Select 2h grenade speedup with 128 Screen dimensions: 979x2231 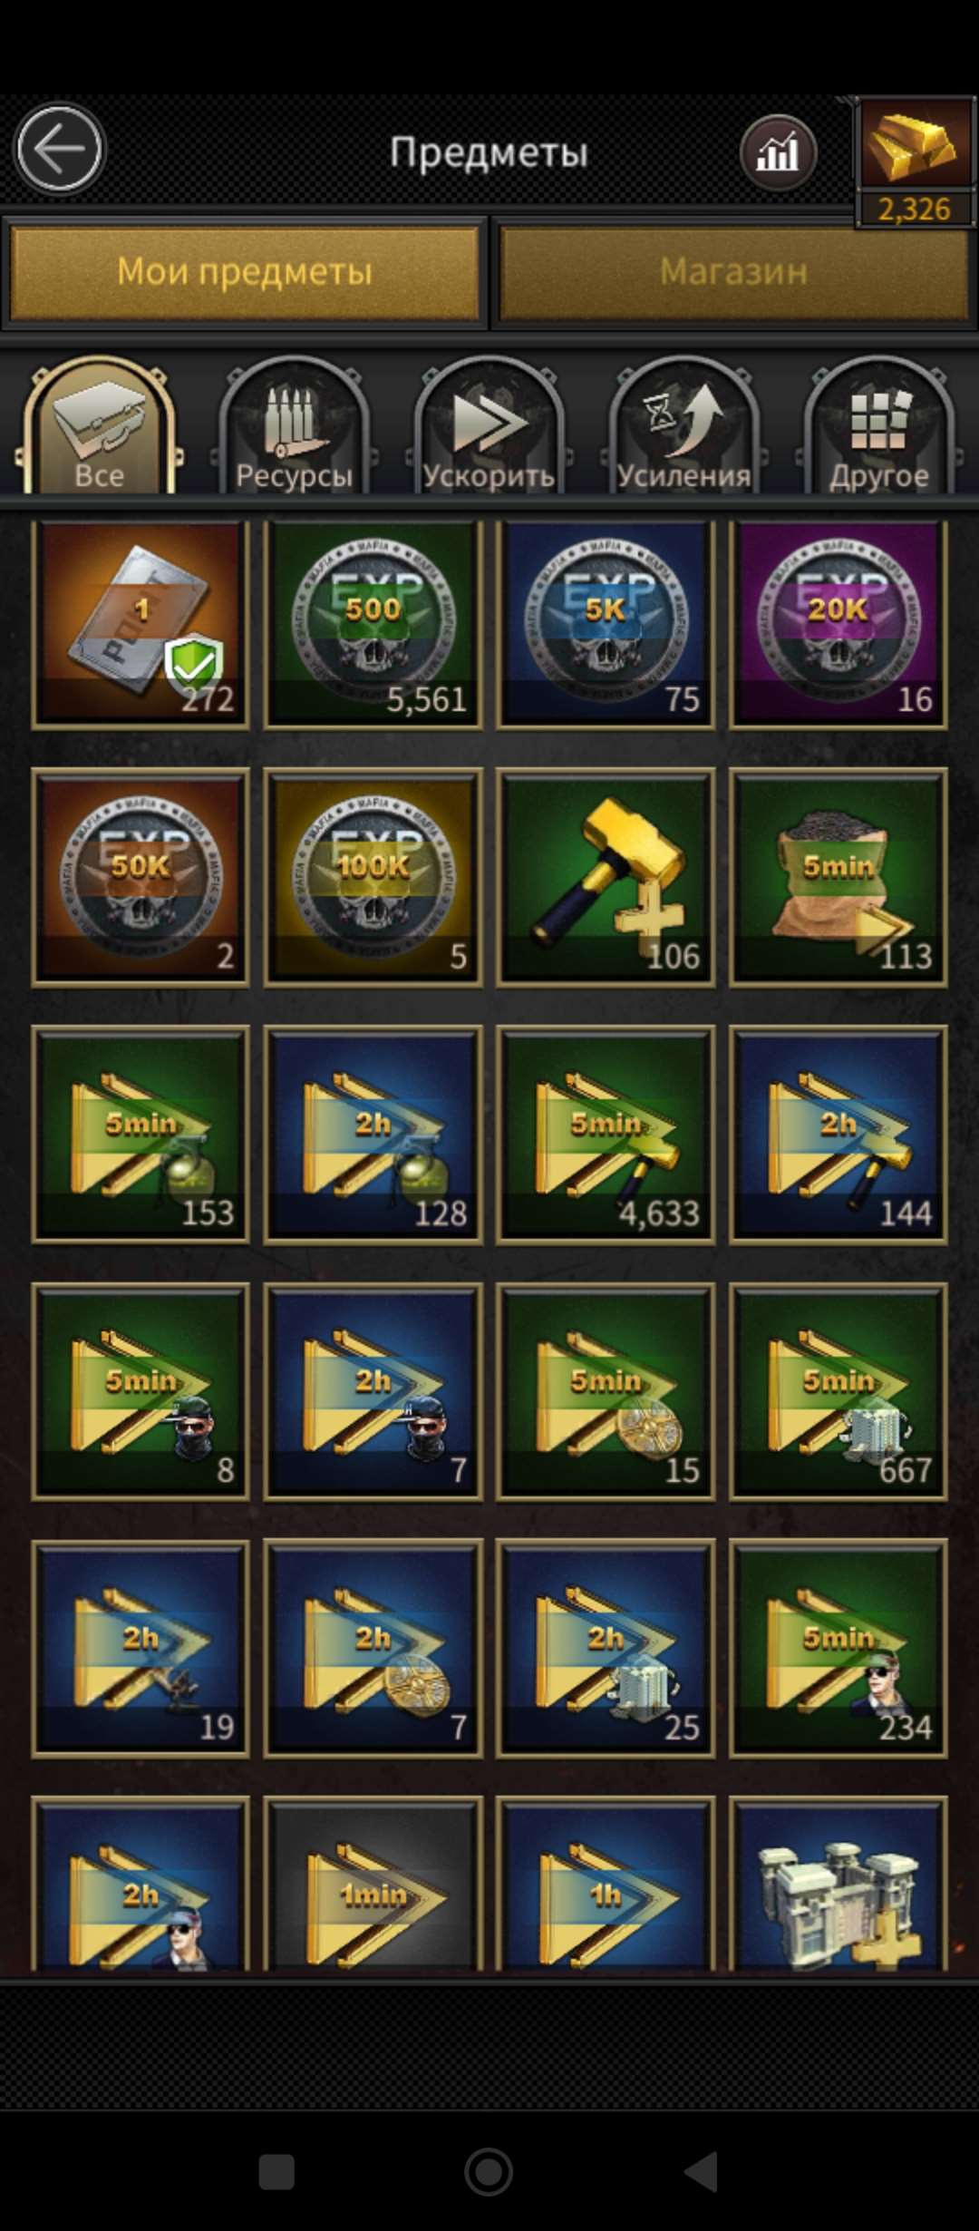pos(373,1135)
